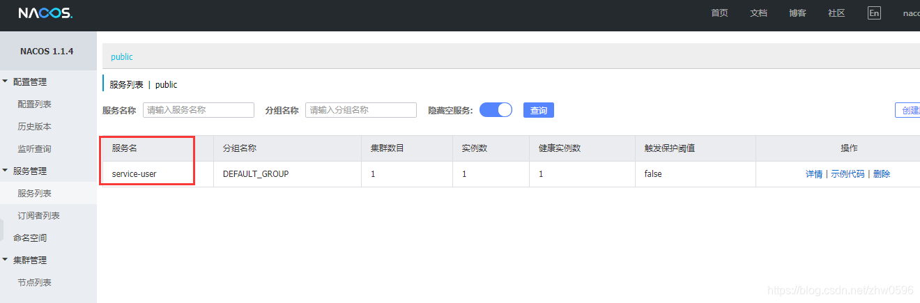Viewport: 920px width, 303px height.
Task: Open 文档 in top navigation
Action: tap(758, 13)
